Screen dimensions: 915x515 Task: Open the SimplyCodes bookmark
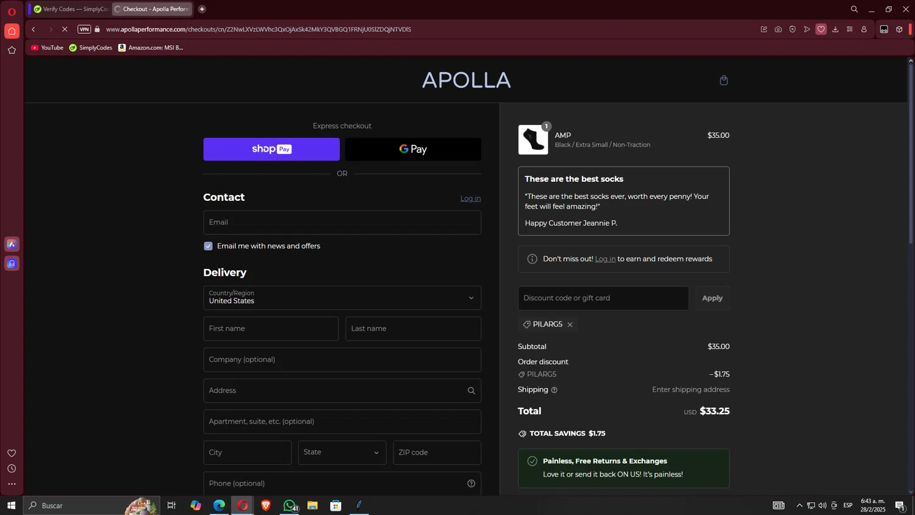[x=90, y=48]
